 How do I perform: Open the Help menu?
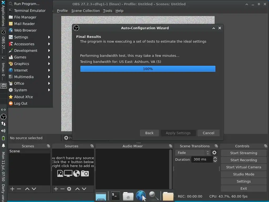(x=120, y=11)
